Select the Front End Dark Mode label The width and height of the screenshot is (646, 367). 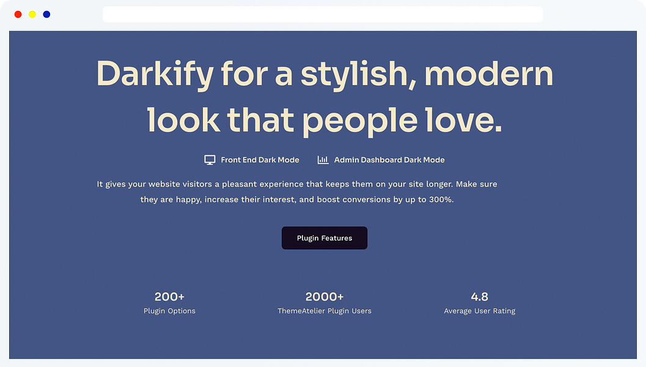tap(260, 160)
